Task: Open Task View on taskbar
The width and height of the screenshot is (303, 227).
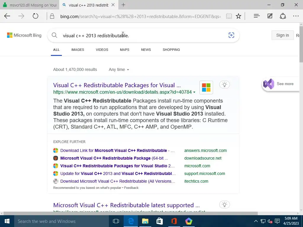Action: click(x=116, y=221)
